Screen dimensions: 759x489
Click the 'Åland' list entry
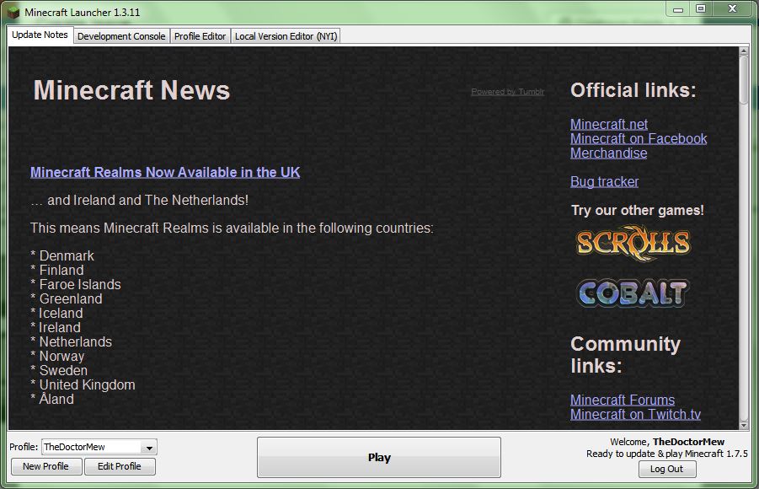tap(56, 399)
